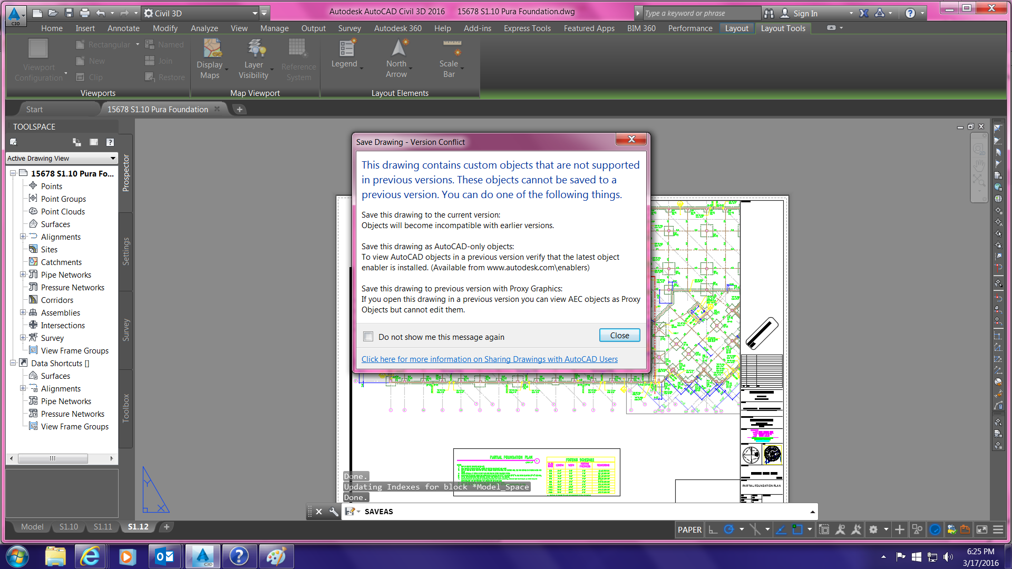Toggle polar tracking in status bar
The image size is (1012, 569).
pos(729,529)
